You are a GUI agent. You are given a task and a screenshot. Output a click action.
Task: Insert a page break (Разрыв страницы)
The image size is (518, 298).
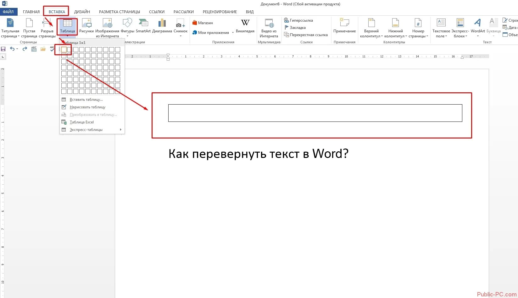pyautogui.click(x=47, y=28)
